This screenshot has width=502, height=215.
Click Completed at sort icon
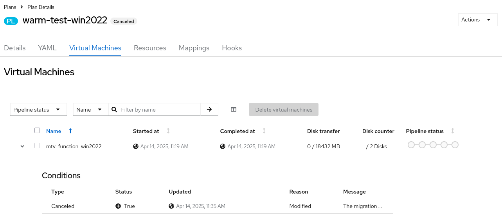tap(264, 131)
